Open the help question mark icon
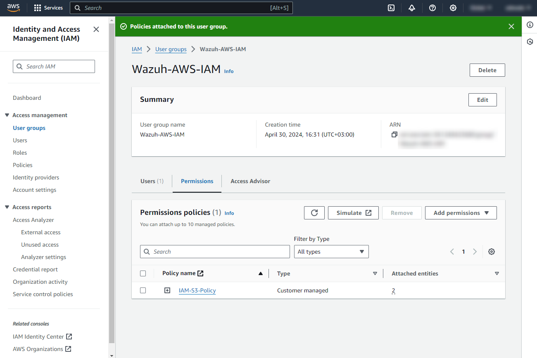This screenshot has width=537, height=358. pos(432,8)
